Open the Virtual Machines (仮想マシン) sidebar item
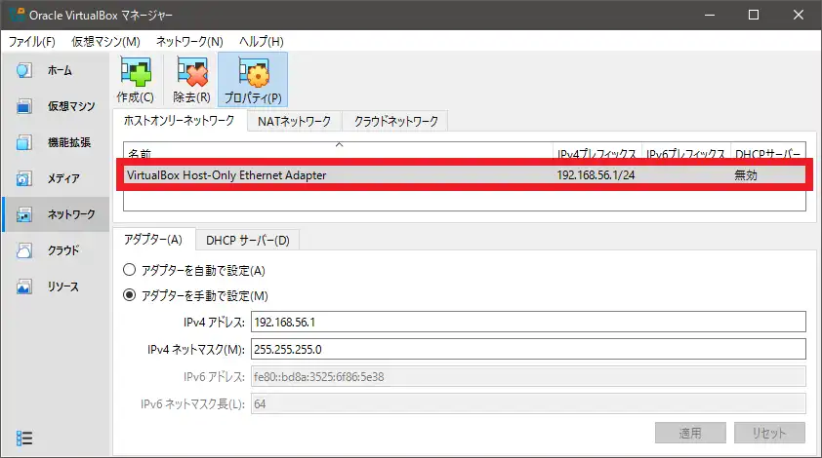Image resolution: width=822 pixels, height=458 pixels. 56,106
